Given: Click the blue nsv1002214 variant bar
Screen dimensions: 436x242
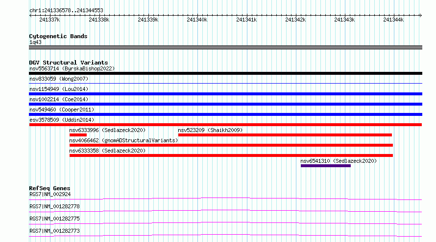Looking at the screenshot, I should click(225, 104).
